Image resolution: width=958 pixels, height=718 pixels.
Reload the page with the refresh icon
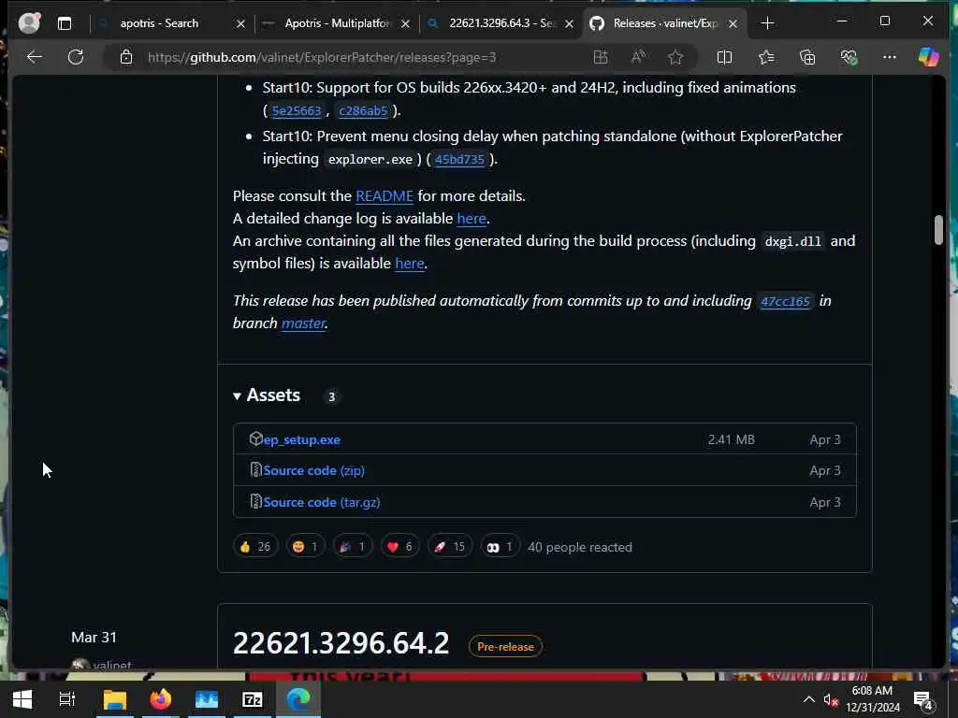pyautogui.click(x=75, y=57)
